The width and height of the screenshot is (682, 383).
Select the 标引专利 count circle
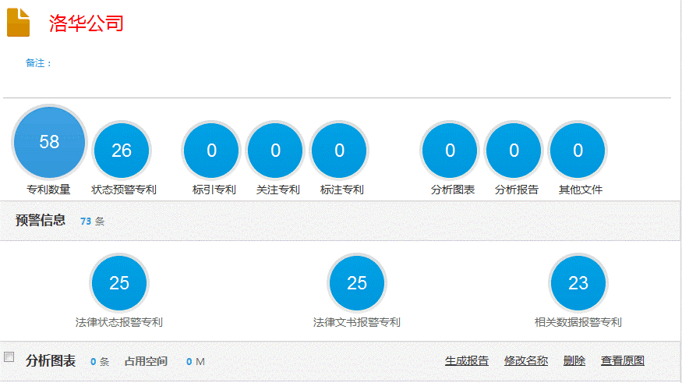pos(211,151)
